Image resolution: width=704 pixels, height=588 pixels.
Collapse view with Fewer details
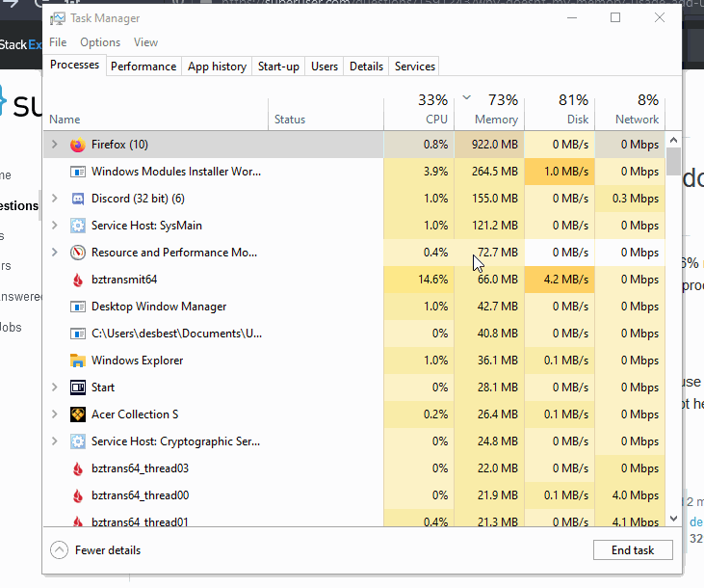(94, 550)
